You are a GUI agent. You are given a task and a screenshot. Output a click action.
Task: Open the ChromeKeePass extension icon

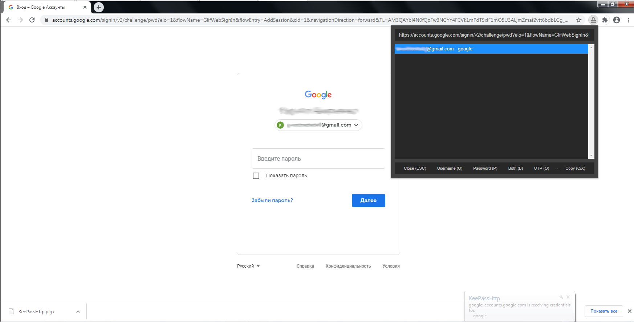[x=593, y=20]
